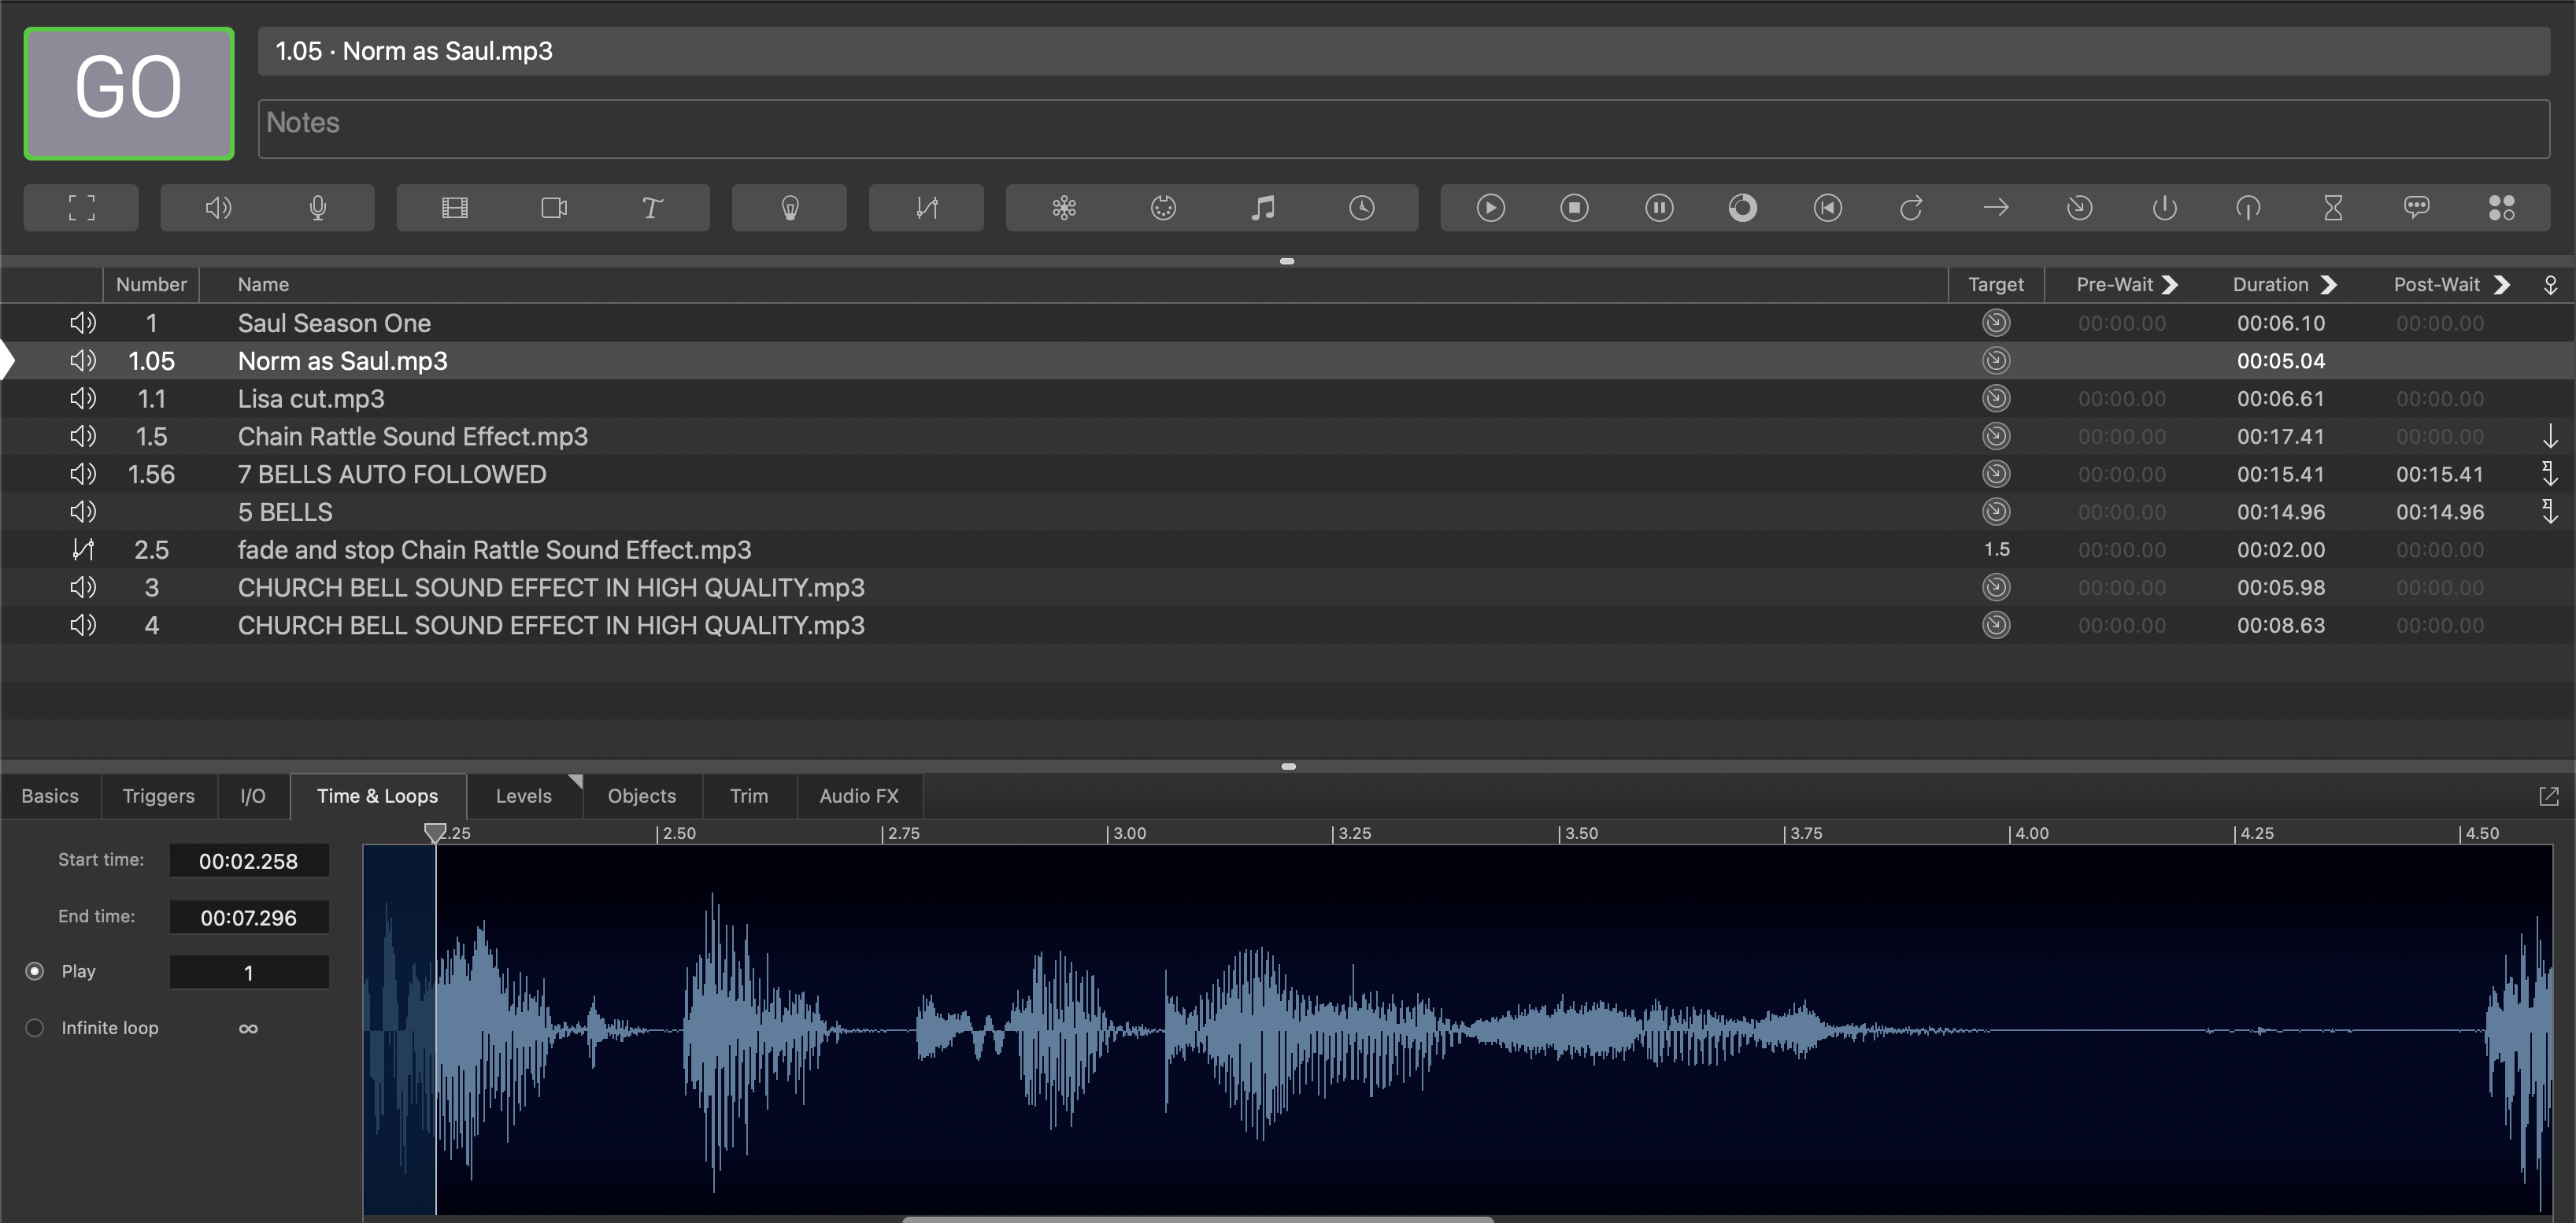Expand the Pre-Wait column chevron

coord(2169,284)
